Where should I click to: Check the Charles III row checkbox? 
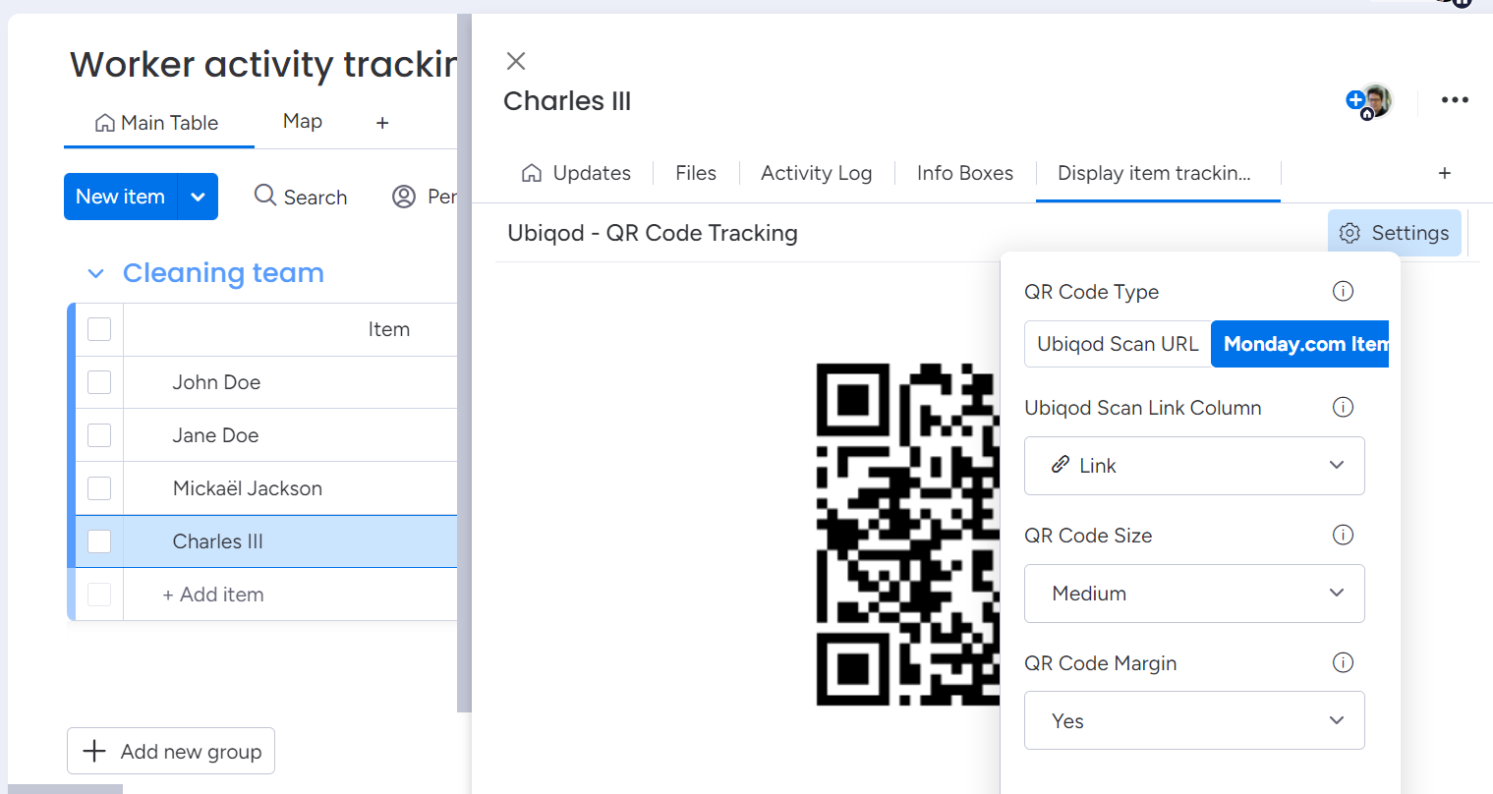click(x=99, y=541)
